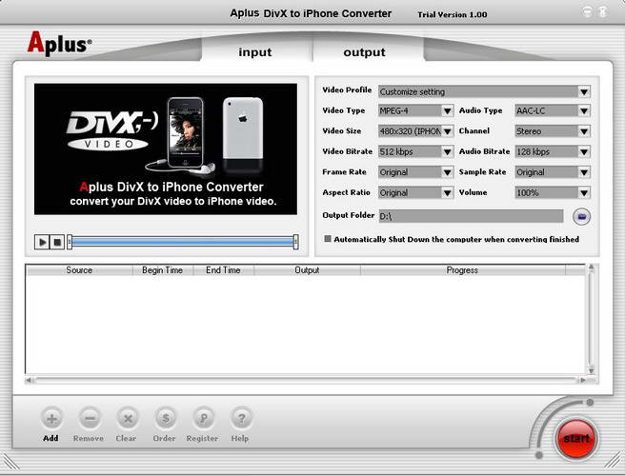Screen dimensions: 625x476
Task: Switch to the input tab
Action: pyautogui.click(x=255, y=51)
